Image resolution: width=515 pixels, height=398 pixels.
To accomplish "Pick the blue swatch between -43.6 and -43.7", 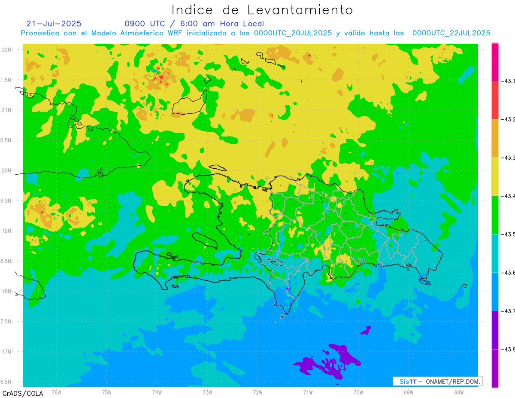I will click(495, 292).
